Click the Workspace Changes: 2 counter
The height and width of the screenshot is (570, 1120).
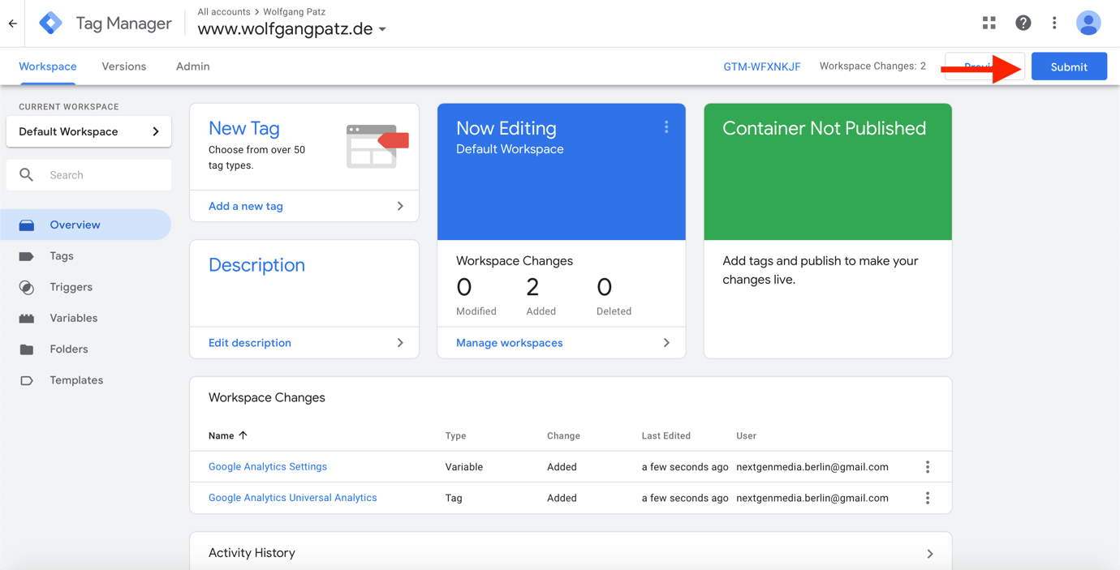(x=872, y=66)
